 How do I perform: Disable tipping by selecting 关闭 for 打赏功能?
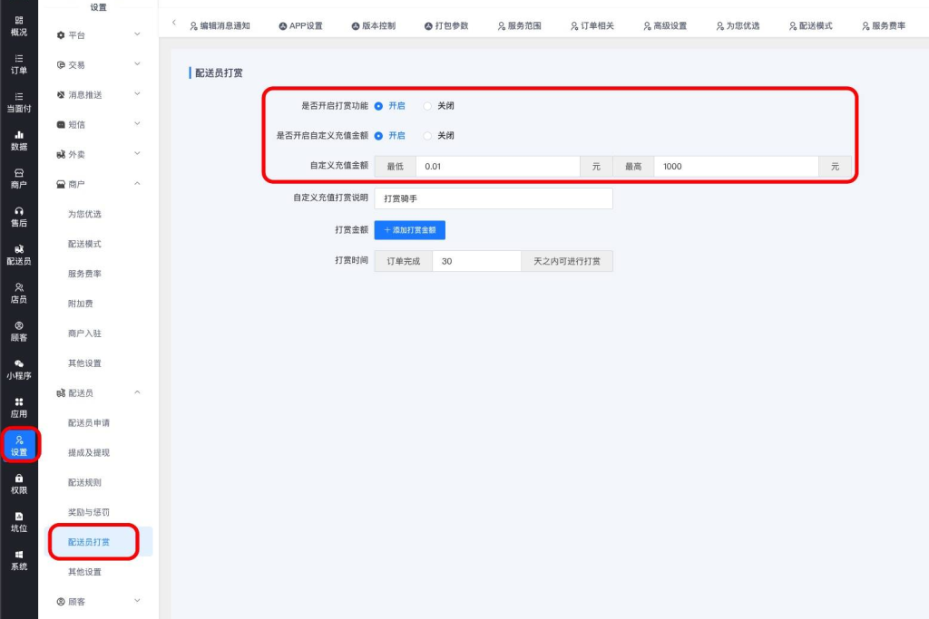[428, 106]
